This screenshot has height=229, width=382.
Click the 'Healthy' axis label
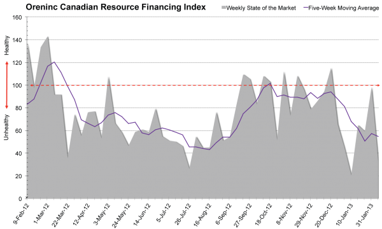[6, 45]
